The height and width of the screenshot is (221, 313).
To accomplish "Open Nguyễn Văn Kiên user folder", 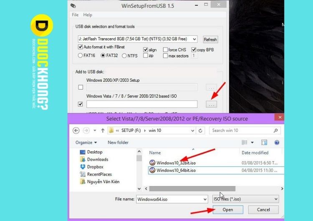I will 99,182.
